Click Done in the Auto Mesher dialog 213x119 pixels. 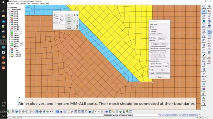[159, 77]
